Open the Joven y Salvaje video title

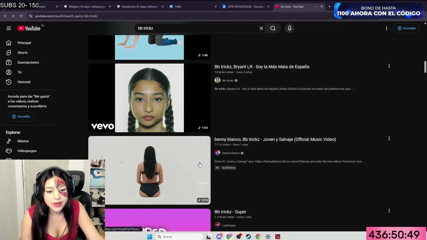pos(275,139)
